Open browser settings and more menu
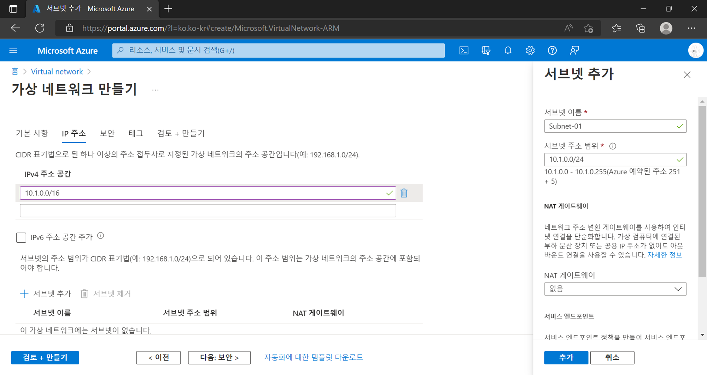Image resolution: width=707 pixels, height=375 pixels. point(691,28)
